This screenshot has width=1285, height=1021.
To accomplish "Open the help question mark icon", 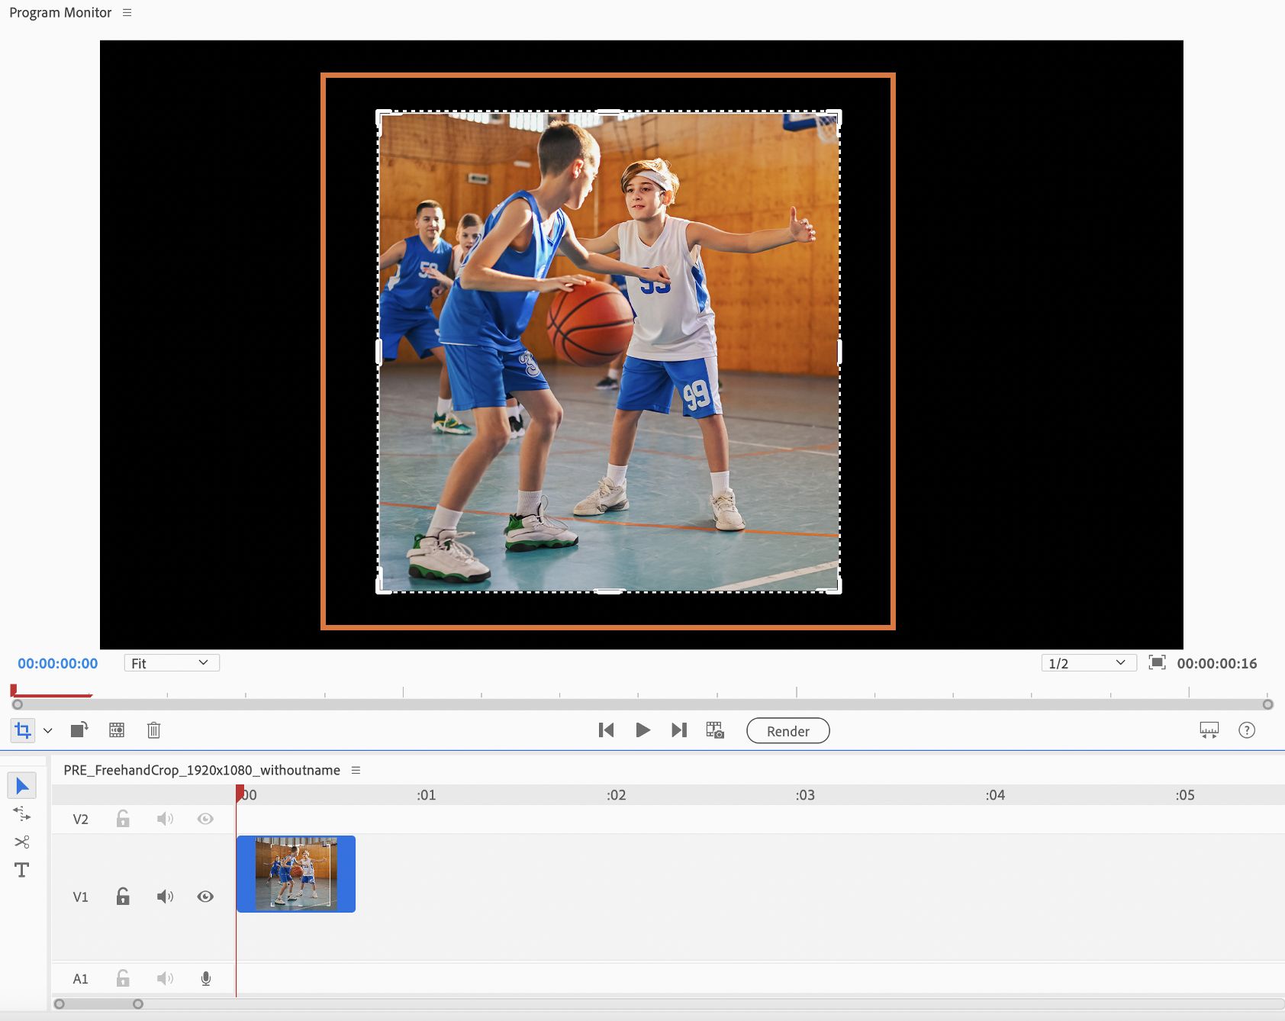I will point(1247,730).
